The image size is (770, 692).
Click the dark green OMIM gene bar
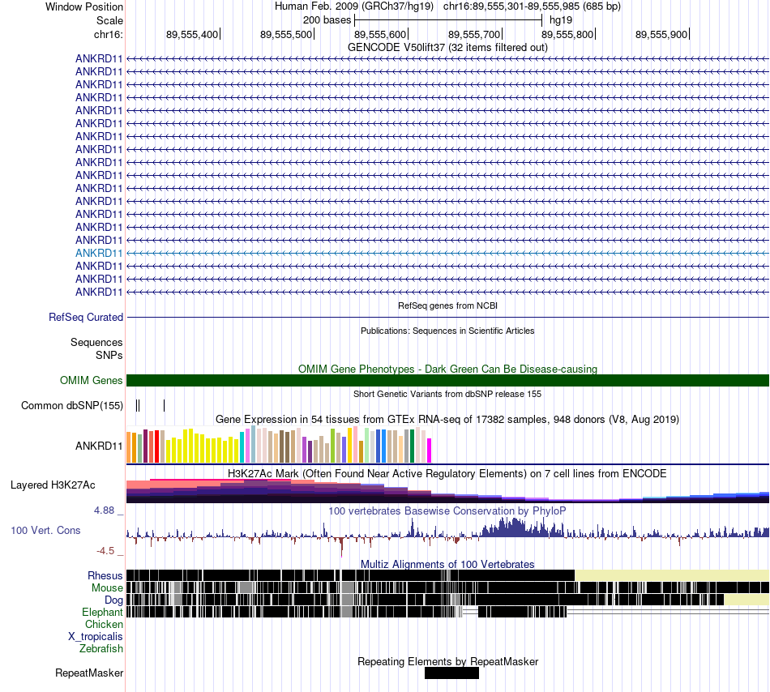(x=447, y=380)
